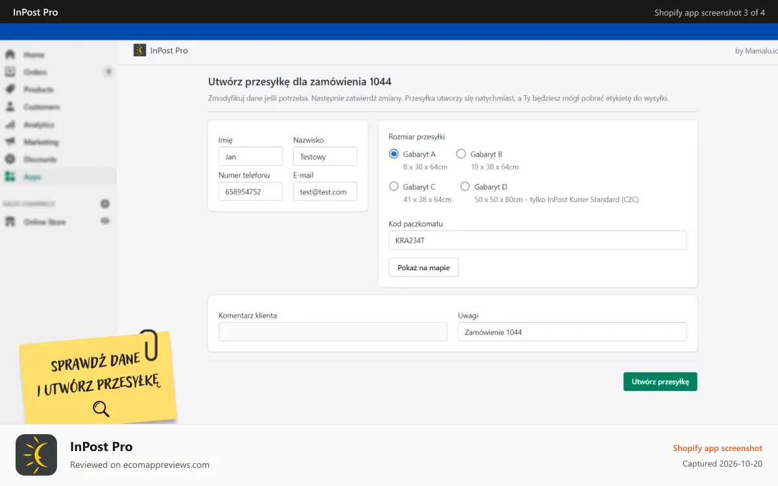Click the Imię input field
The image size is (778, 486).
coord(250,156)
